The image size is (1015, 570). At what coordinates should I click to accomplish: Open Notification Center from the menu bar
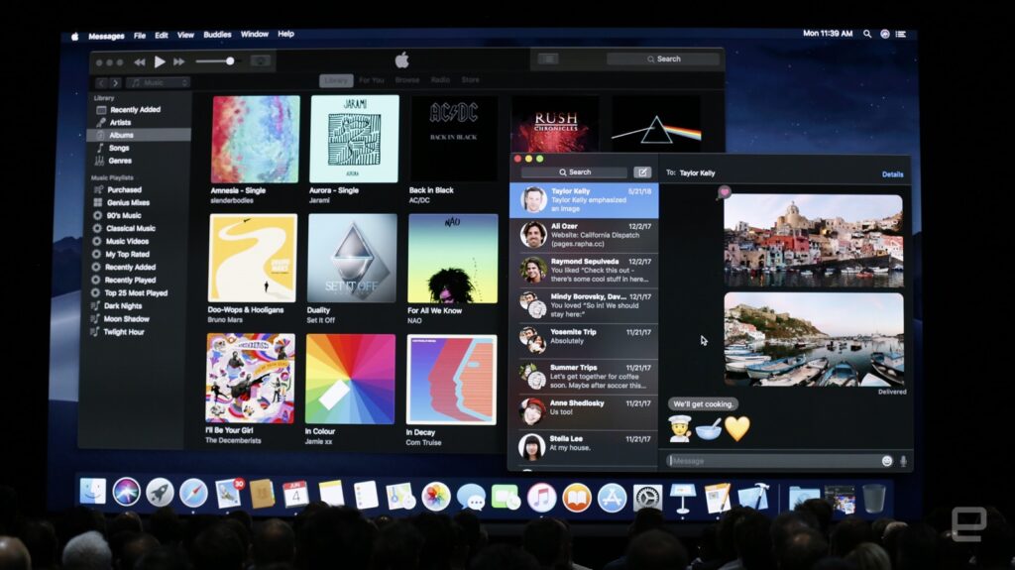click(x=900, y=34)
